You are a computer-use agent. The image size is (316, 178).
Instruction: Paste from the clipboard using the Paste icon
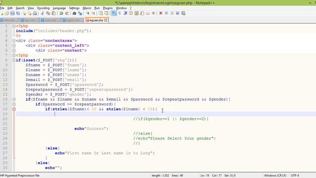(54, 13)
